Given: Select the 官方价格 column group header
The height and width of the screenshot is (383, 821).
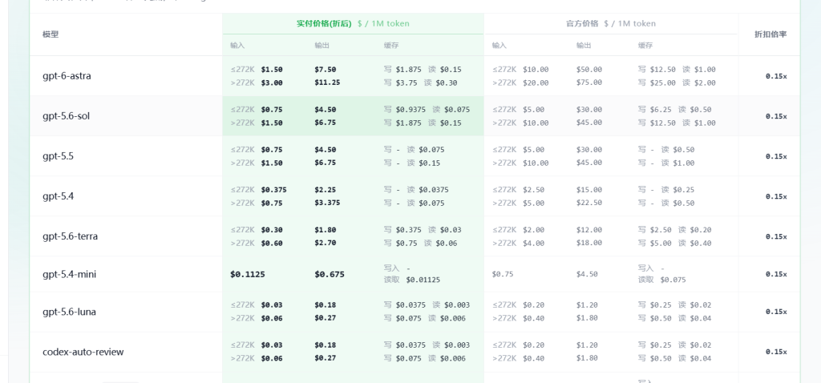Looking at the screenshot, I should tap(582, 23).
